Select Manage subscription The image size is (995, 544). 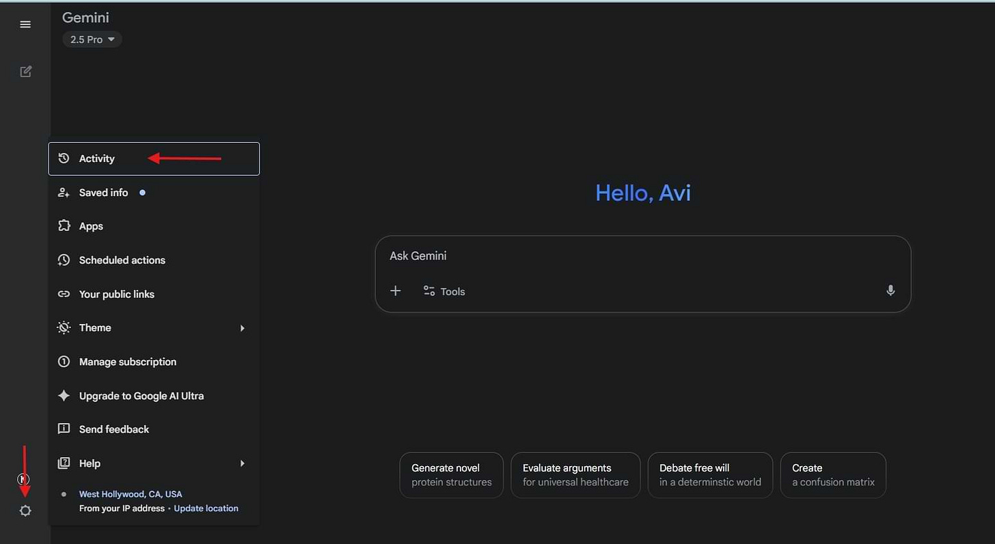[x=127, y=362]
